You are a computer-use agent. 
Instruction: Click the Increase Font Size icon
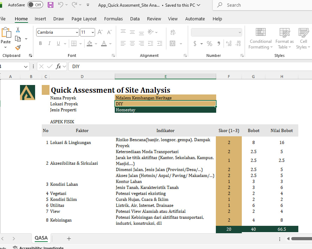(100, 32)
